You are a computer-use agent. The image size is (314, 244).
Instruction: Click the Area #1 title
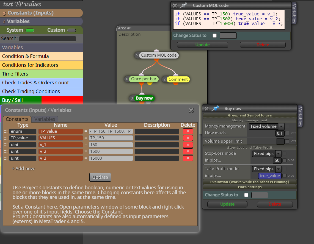tap(125, 28)
